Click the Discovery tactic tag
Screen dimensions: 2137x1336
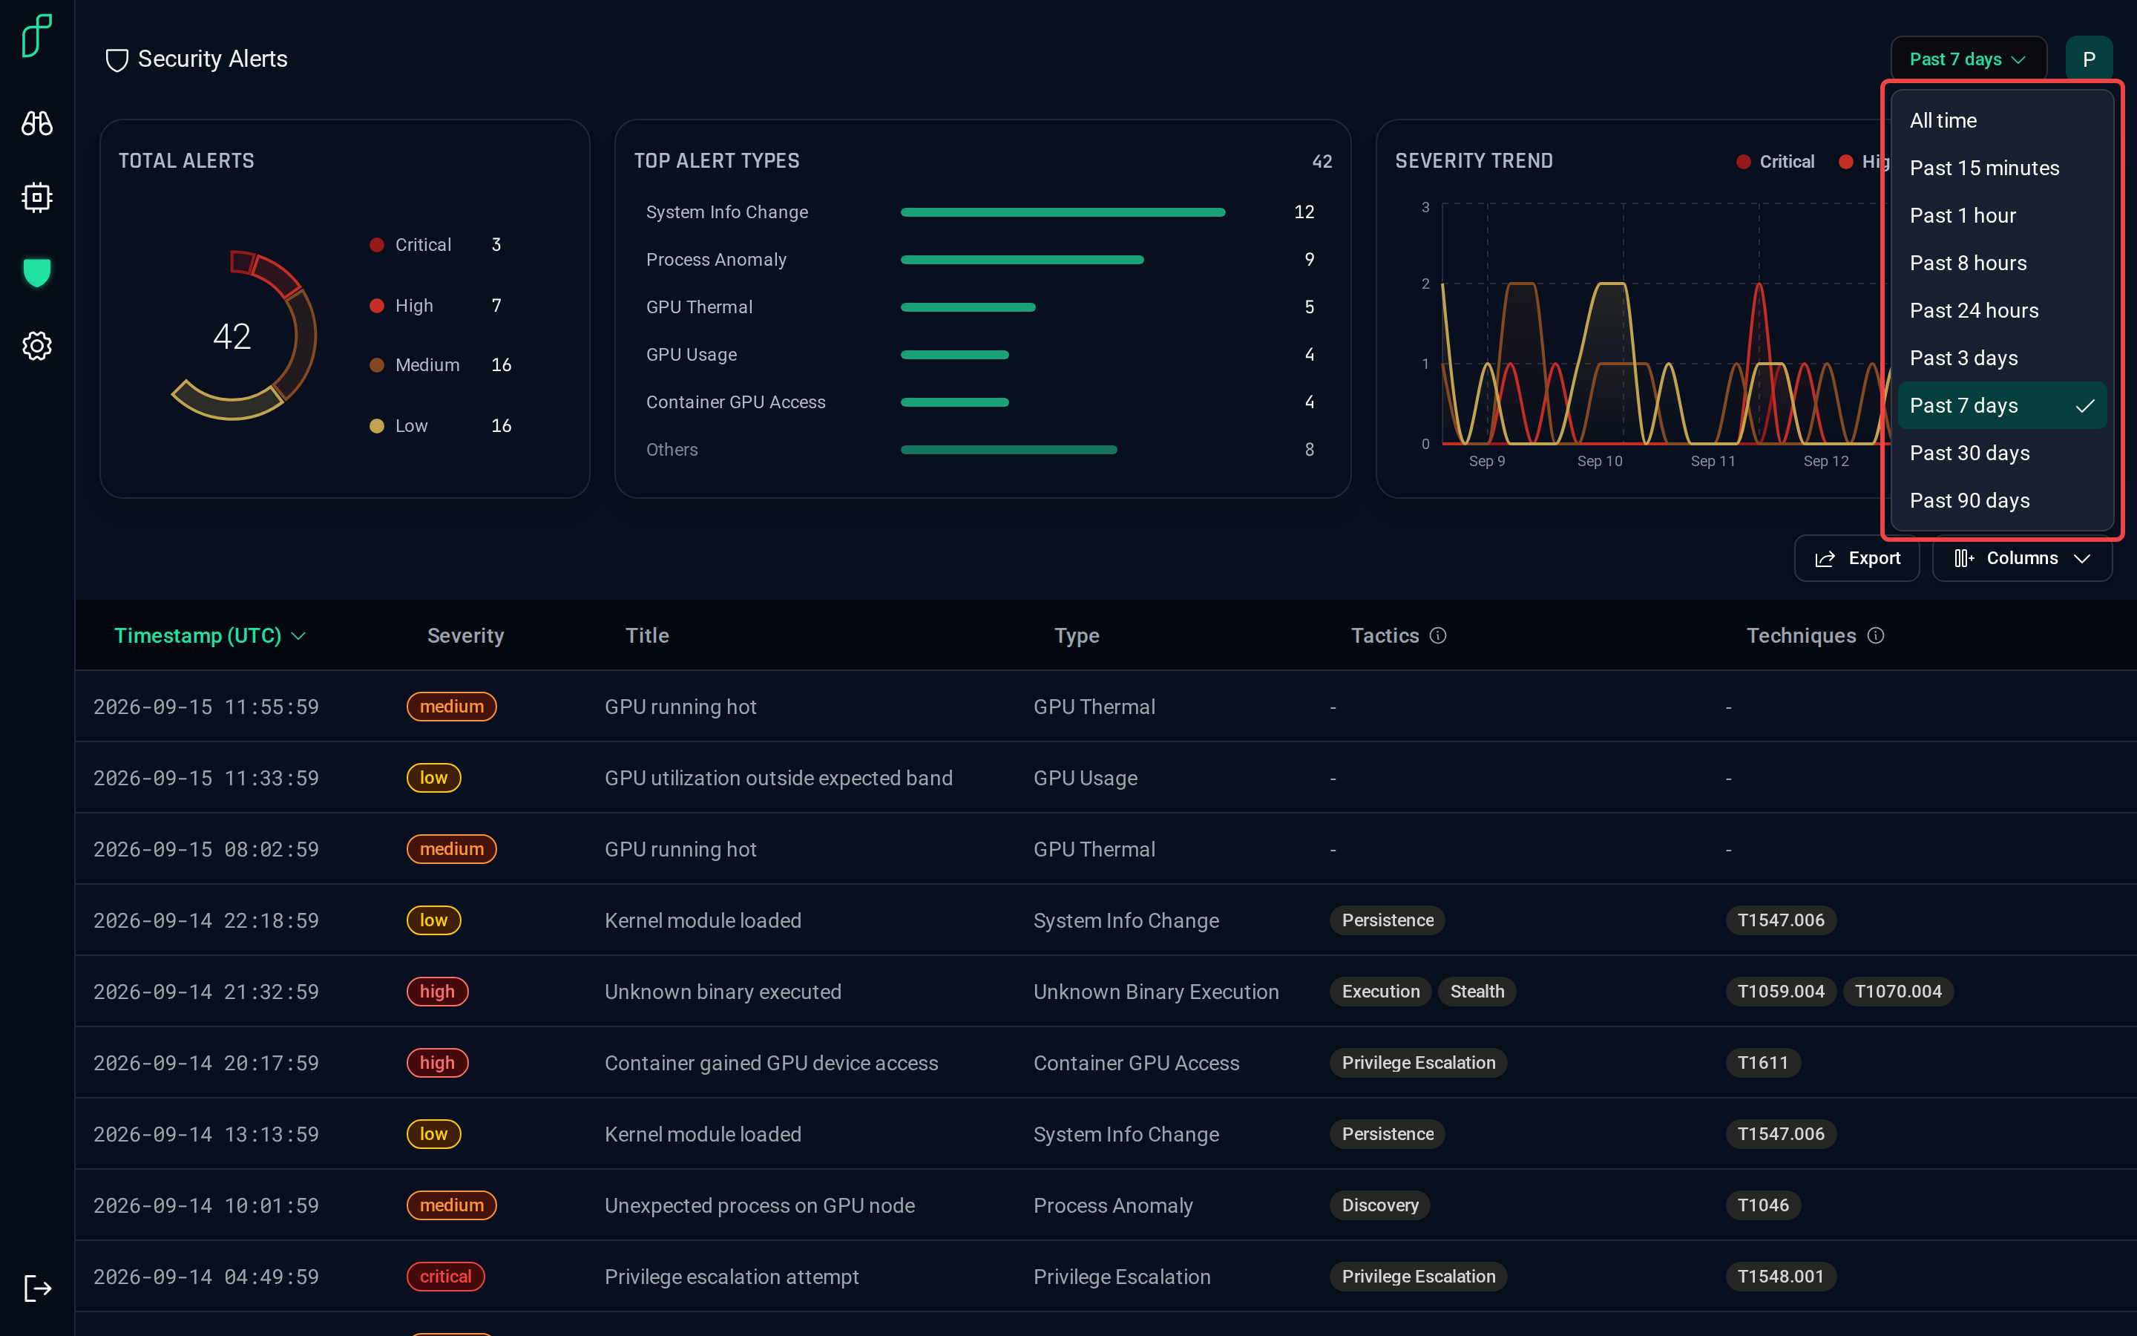pos(1379,1205)
